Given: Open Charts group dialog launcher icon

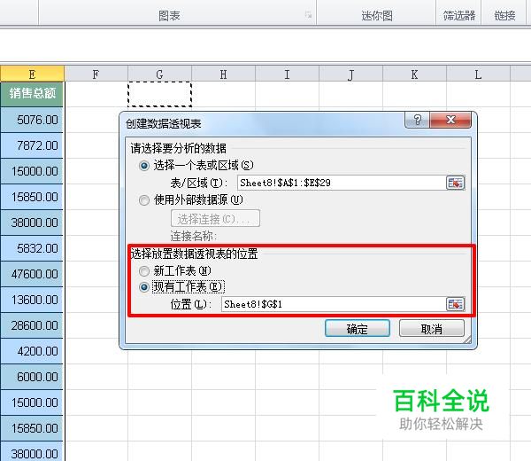Looking at the screenshot, I should (x=308, y=15).
